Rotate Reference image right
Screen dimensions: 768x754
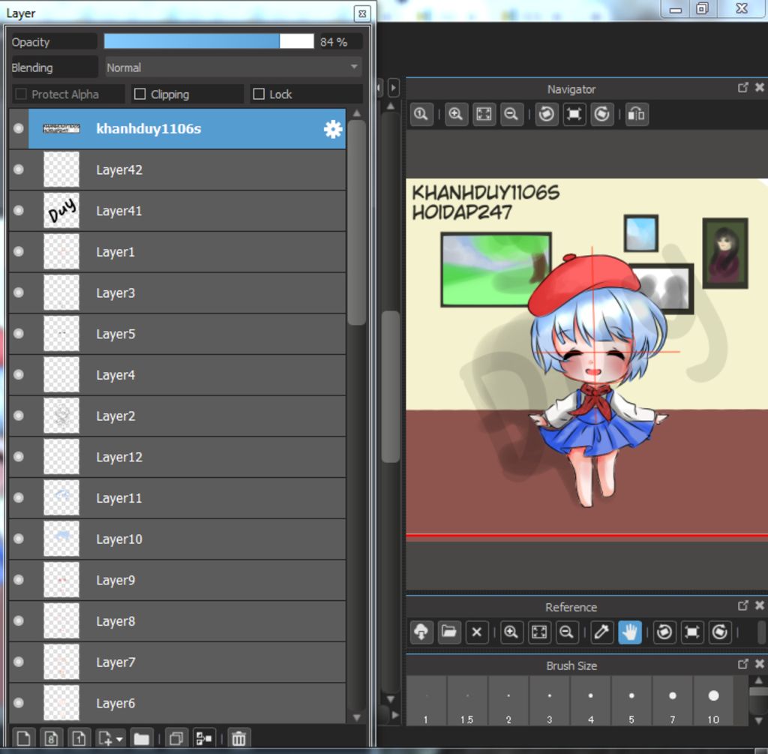pyautogui.click(x=720, y=632)
